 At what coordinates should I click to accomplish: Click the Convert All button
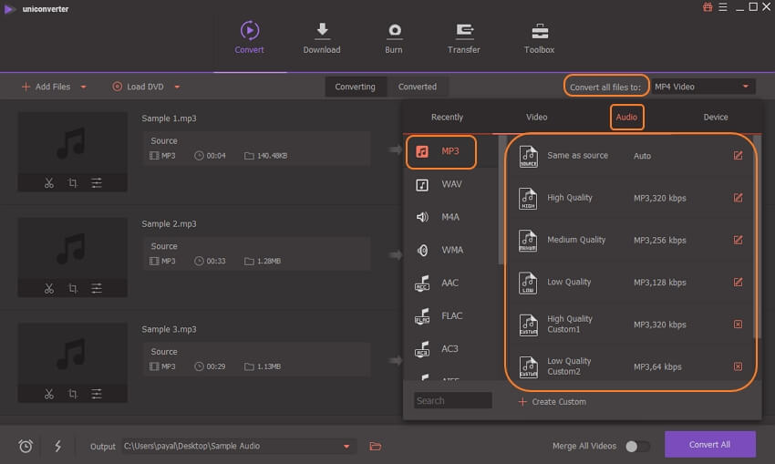tap(709, 445)
